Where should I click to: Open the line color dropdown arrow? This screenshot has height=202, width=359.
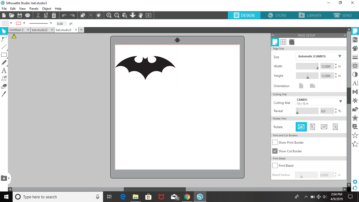click(24, 23)
